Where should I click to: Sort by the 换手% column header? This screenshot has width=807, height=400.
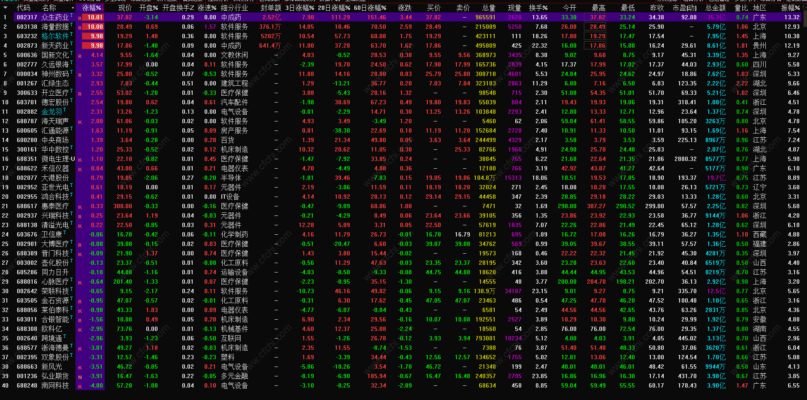538,8
